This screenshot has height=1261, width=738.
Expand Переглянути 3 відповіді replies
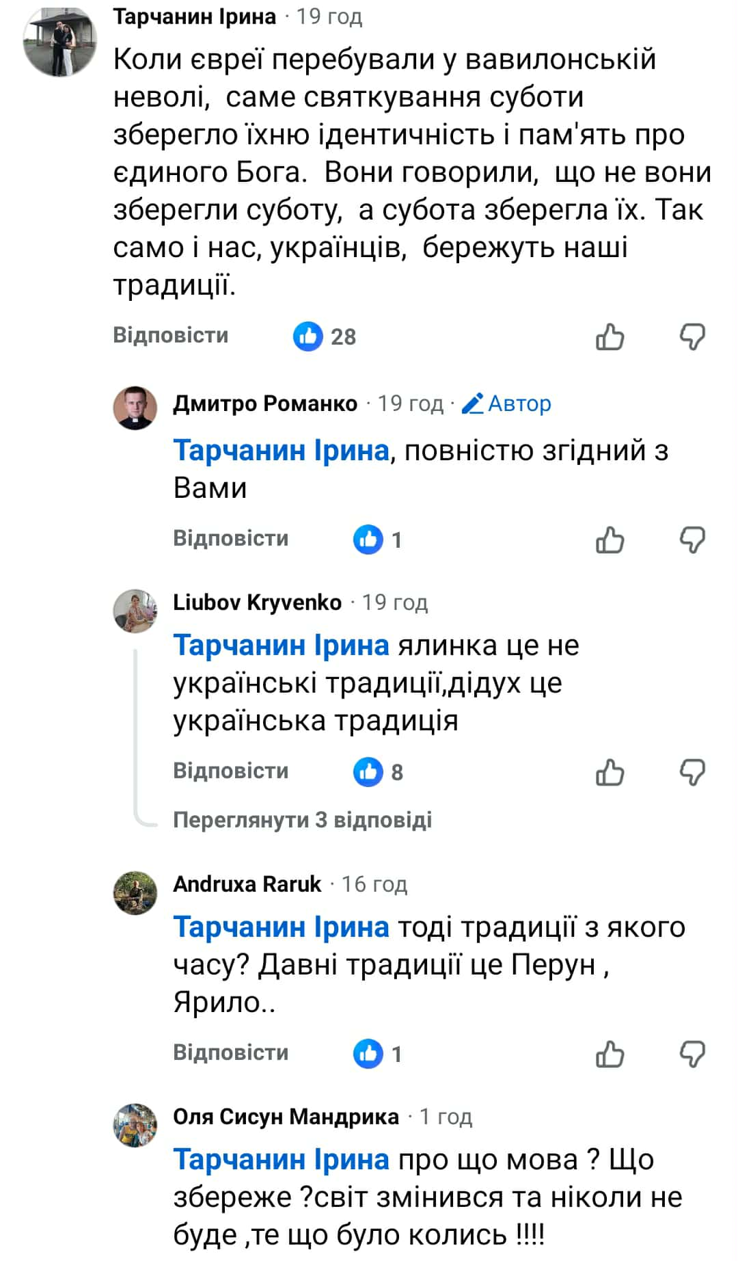click(x=302, y=819)
